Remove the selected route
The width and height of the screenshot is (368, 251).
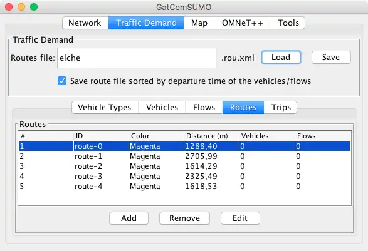184,218
